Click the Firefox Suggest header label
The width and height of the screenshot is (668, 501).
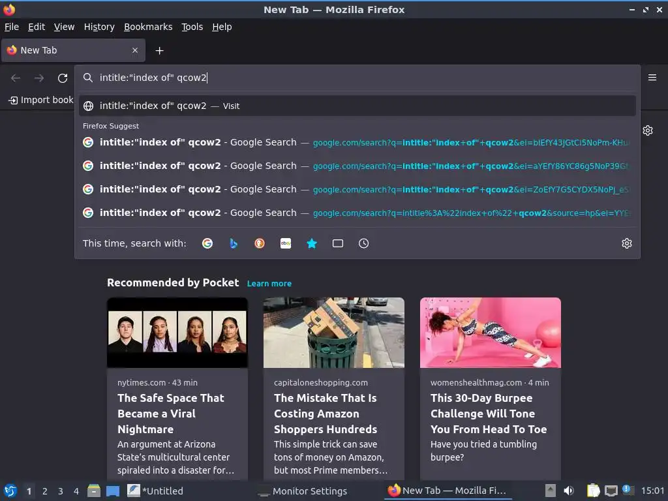(111, 126)
